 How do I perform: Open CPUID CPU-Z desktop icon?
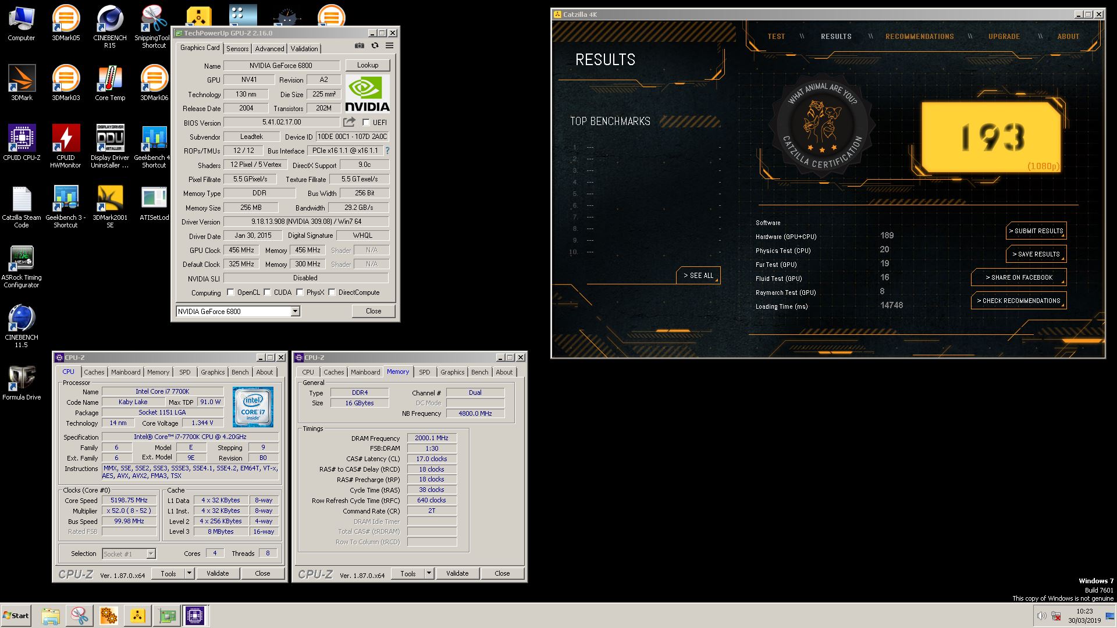[22, 143]
